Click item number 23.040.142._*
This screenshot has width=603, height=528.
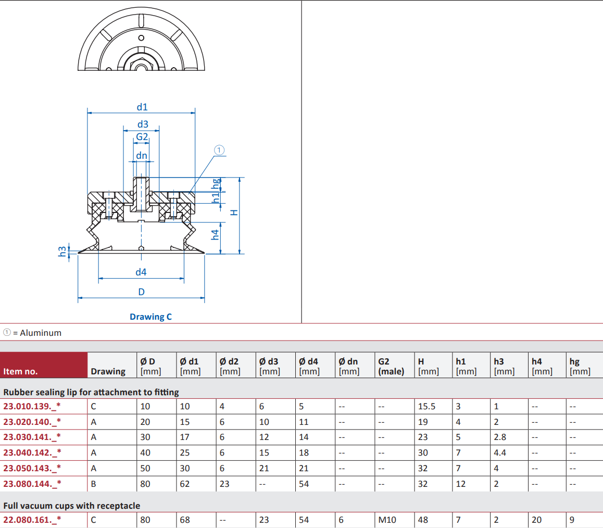point(32,452)
